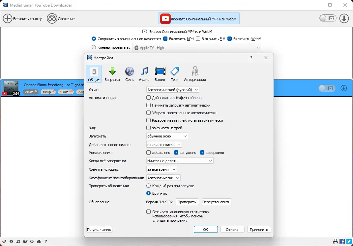Switch to Загрузка settings tab
This screenshot has height=246, width=353.
point(112,74)
